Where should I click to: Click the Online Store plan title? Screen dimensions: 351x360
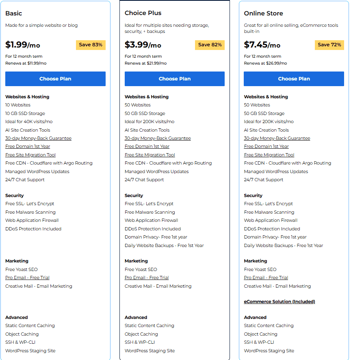[x=263, y=13]
